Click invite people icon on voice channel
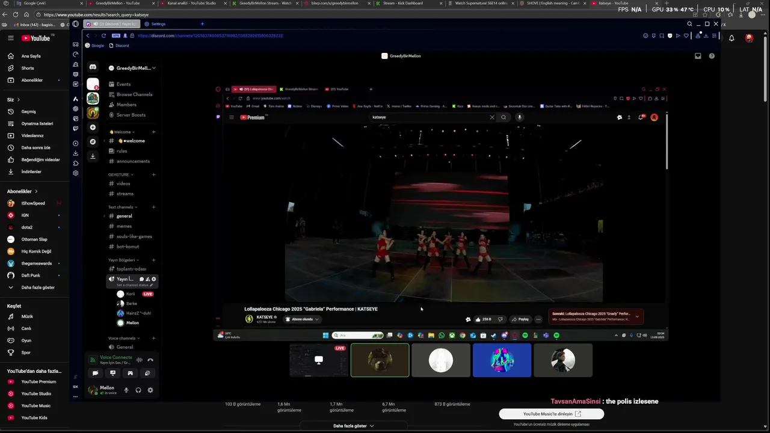Screen dimensions: 770x433 pyautogui.click(x=147, y=279)
